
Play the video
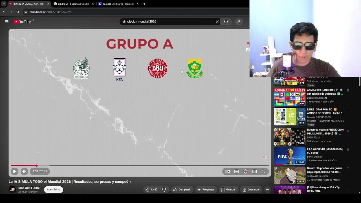(15, 171)
